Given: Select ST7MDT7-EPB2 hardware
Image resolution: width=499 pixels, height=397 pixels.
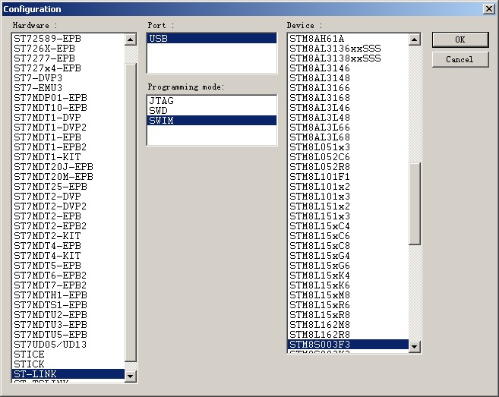Looking at the screenshot, I should pos(68,285).
